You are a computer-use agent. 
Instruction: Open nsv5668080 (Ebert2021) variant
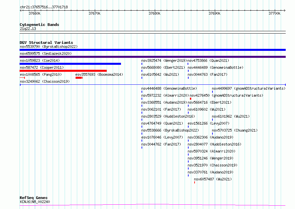[x=163, y=67]
